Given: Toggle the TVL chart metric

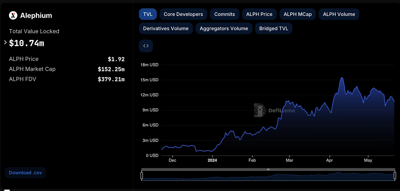Looking at the screenshot, I should [148, 14].
